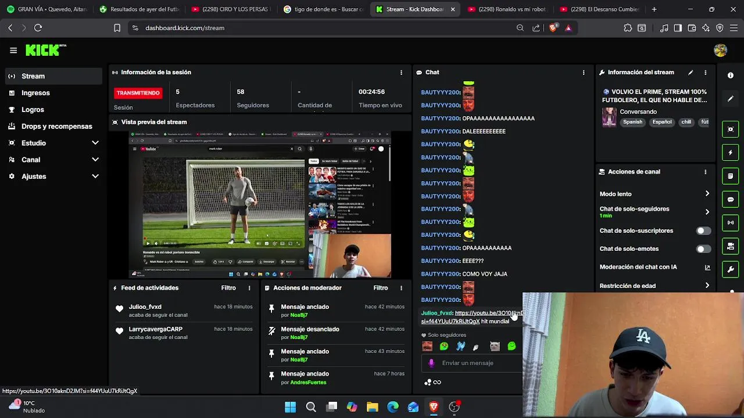Open options menu of Acciones de moderador
Image resolution: width=744 pixels, height=418 pixels.
click(401, 288)
